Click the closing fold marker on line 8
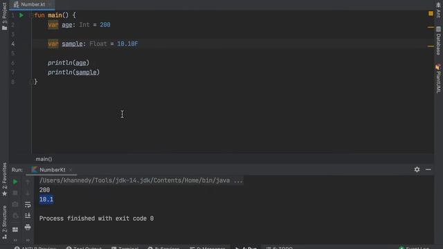 pyautogui.click(x=31, y=82)
